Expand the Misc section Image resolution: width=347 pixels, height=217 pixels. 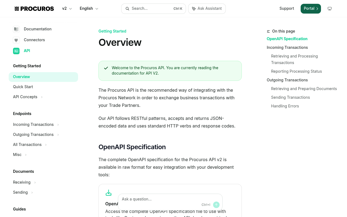tap(26, 155)
